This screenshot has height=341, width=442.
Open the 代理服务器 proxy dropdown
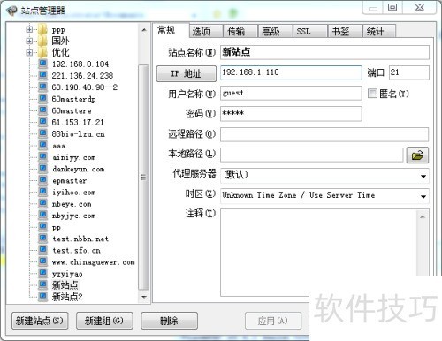tap(423, 176)
